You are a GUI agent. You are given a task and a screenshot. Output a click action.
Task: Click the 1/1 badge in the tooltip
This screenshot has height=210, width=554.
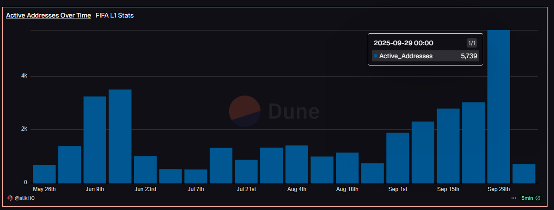pyautogui.click(x=472, y=43)
